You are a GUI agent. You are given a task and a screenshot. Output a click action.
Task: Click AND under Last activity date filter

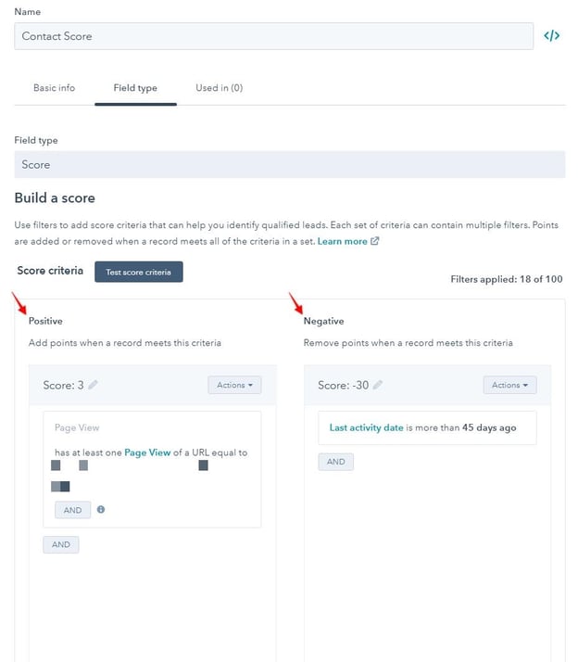pyautogui.click(x=335, y=461)
